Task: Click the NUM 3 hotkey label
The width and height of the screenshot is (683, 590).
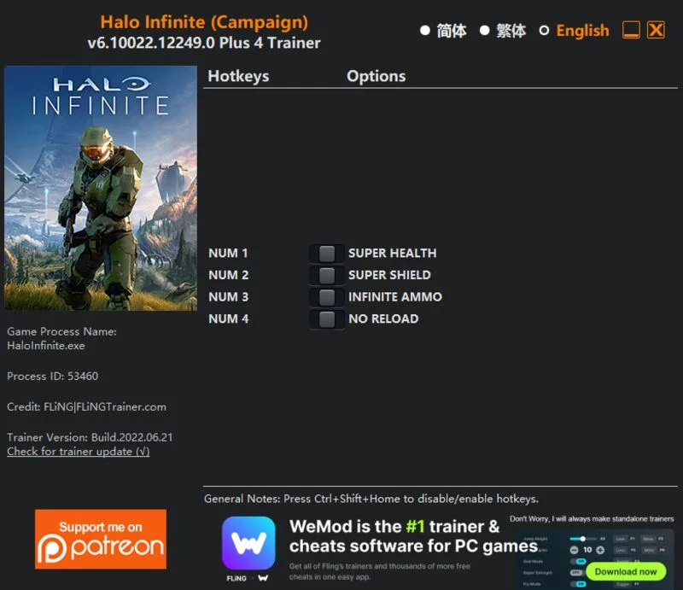Action: [x=229, y=297]
